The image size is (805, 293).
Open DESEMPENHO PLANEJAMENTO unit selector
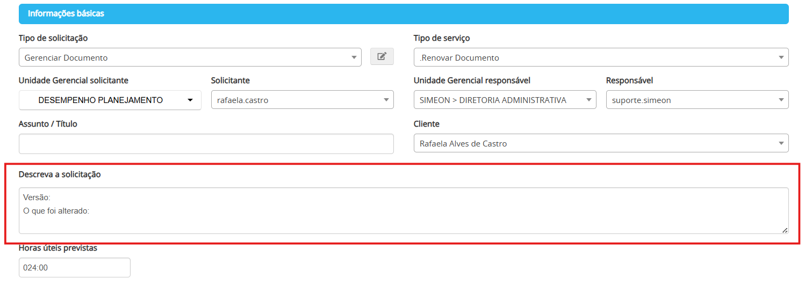(110, 100)
